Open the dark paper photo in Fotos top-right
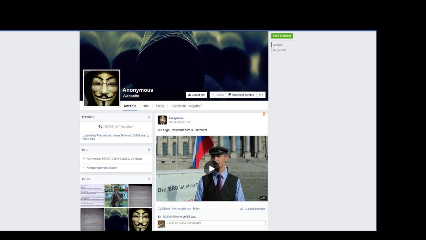Image resolution: width=426 pixels, height=240 pixels. point(140,195)
